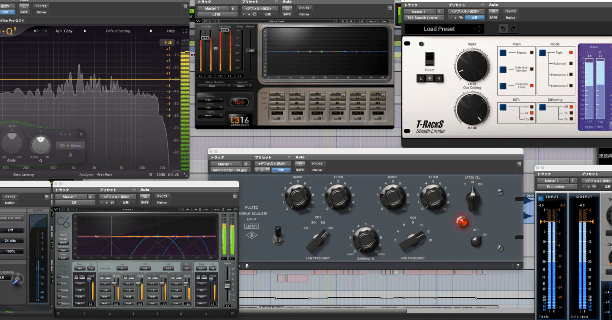Redo in T-RackS Stealth Limiter
The height and width of the screenshot is (320, 612).
pos(513,29)
